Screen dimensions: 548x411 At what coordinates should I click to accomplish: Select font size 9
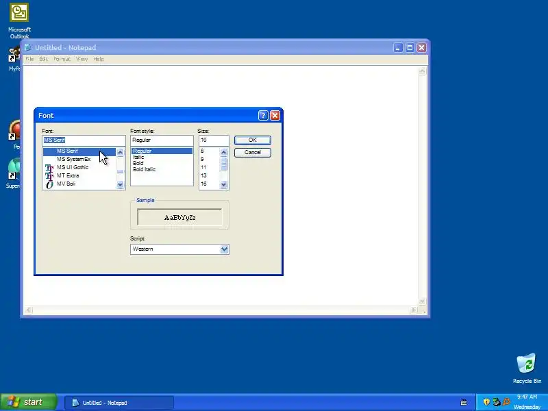coord(210,160)
